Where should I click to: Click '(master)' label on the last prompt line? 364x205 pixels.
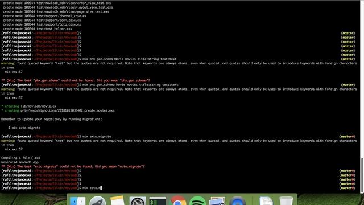click(x=347, y=188)
